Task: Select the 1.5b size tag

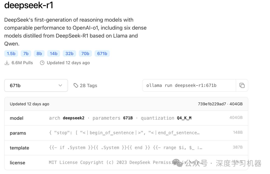Action: pyautogui.click(x=11, y=53)
